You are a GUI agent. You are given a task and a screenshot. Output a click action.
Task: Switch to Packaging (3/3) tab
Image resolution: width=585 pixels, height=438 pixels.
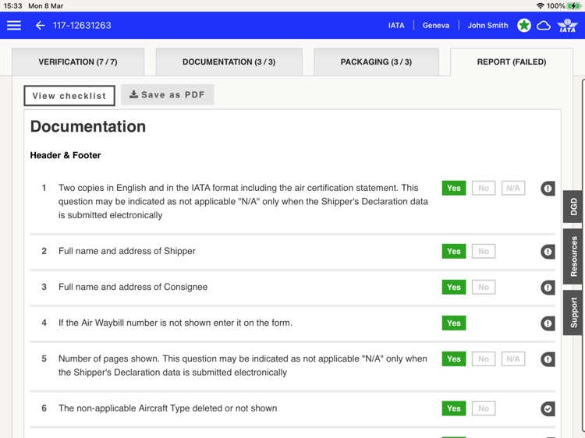point(376,62)
